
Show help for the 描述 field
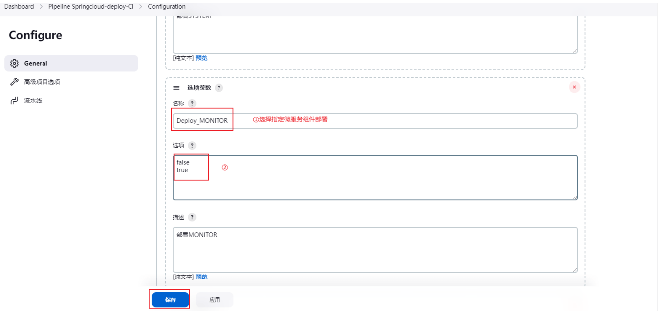(192, 217)
